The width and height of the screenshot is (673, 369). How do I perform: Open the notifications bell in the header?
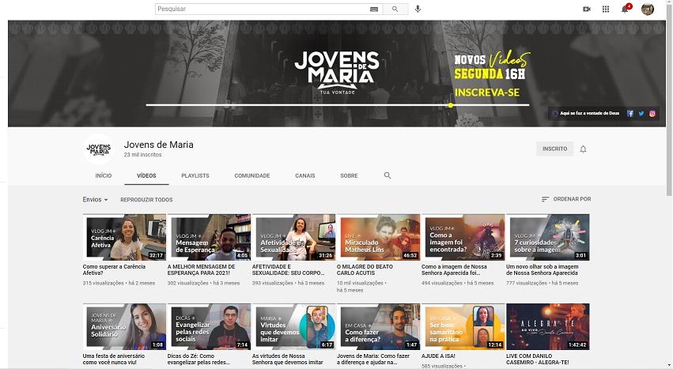(x=625, y=9)
